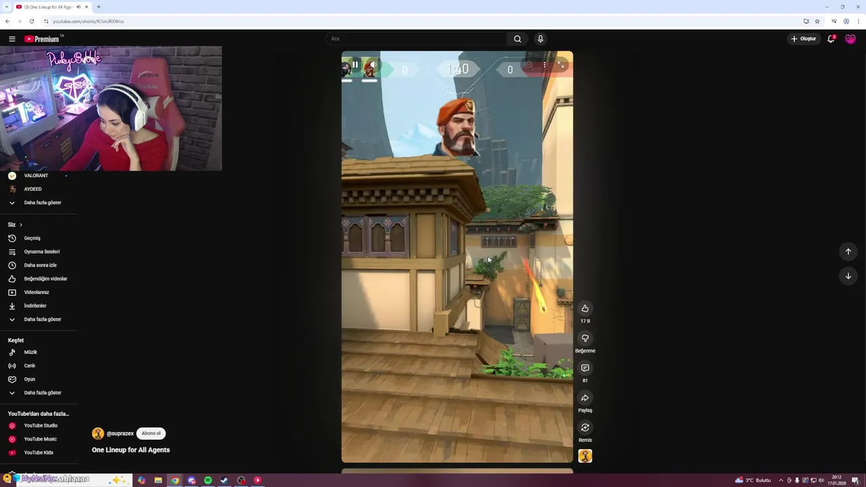Image resolution: width=866 pixels, height=487 pixels.
Task: Subscribe with the Abone ol button
Action: click(151, 434)
